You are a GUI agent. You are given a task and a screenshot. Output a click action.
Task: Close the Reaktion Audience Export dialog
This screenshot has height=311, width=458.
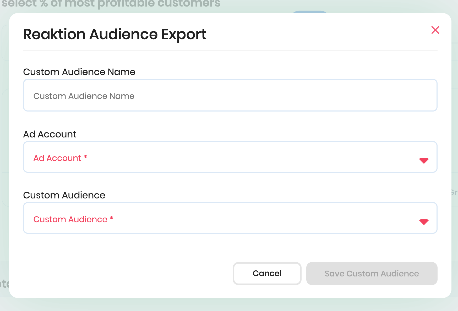point(435,30)
